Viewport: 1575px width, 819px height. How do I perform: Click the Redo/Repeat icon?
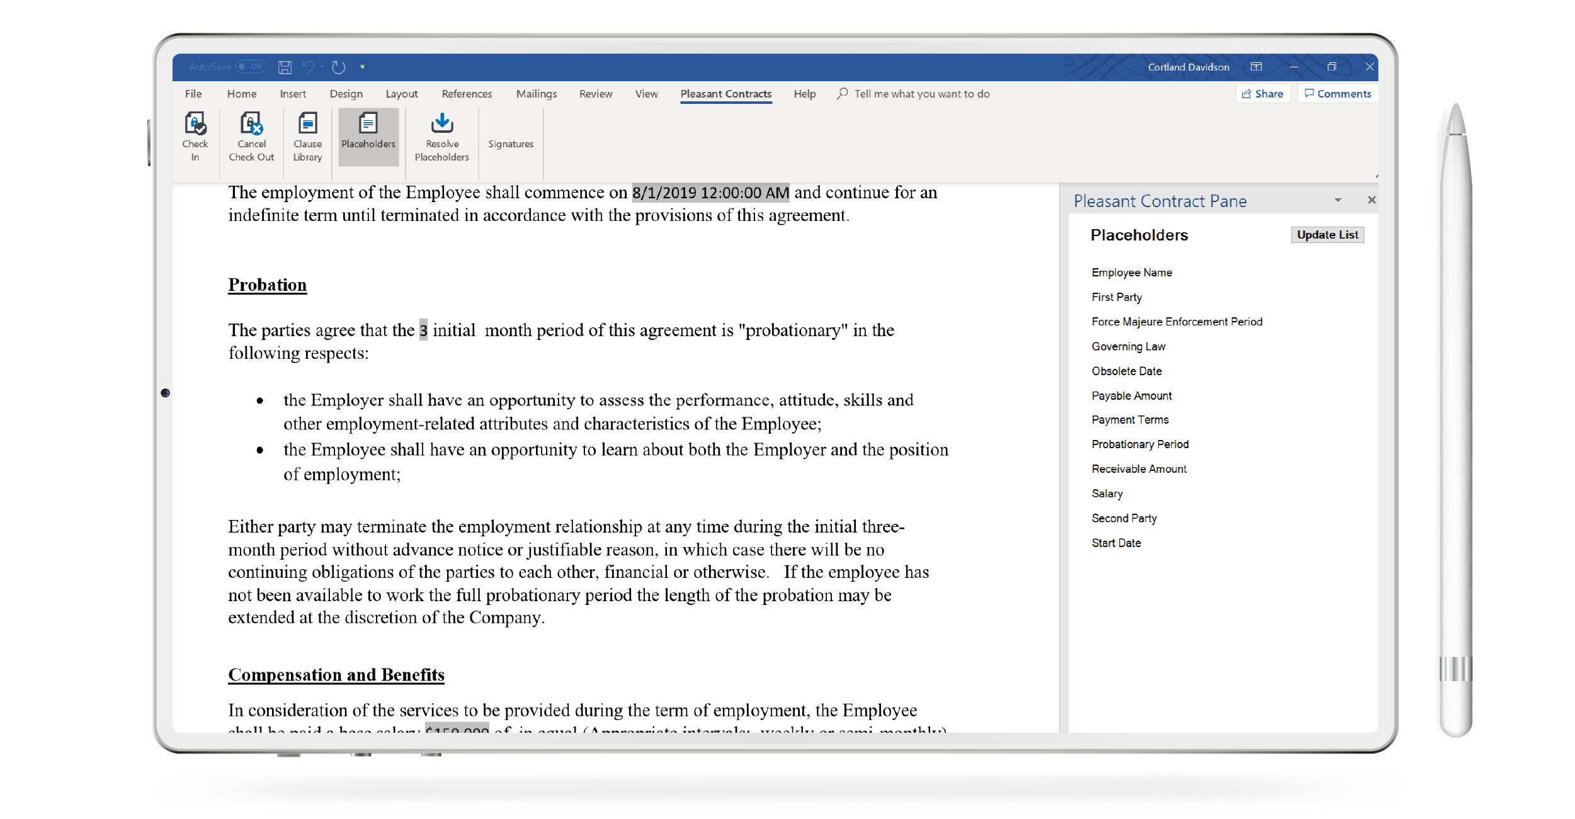click(x=339, y=67)
